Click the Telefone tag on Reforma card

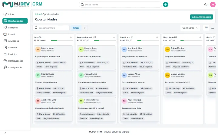(x=83, y=118)
